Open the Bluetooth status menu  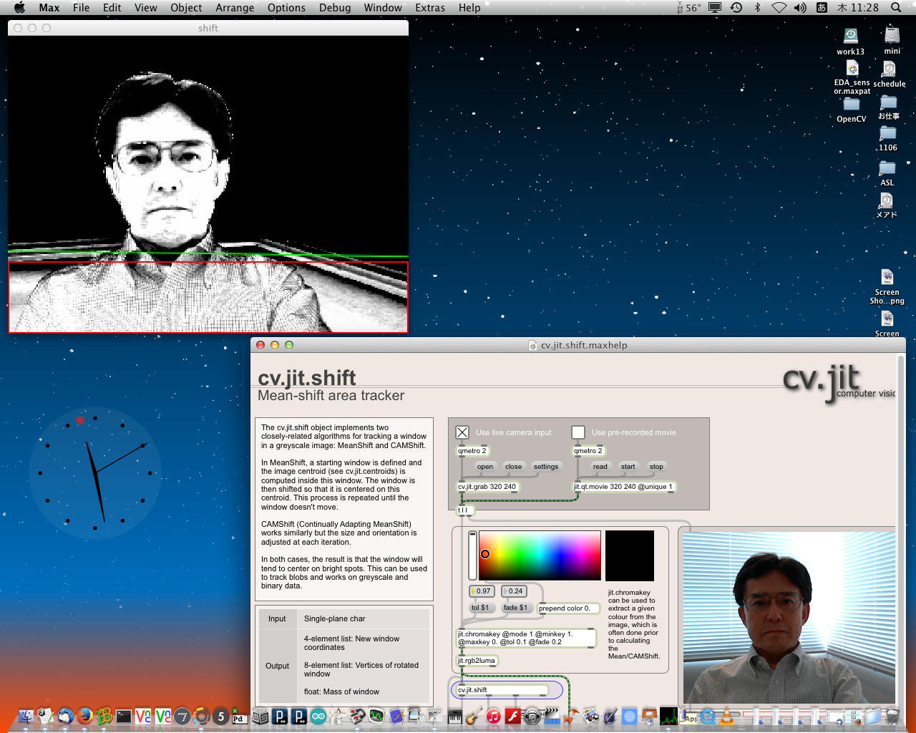[758, 8]
